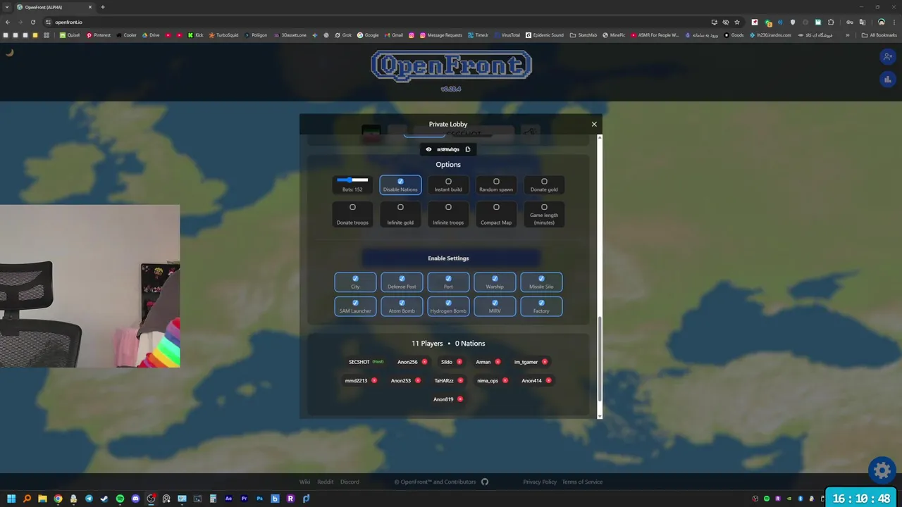Open the Chrome three-dot menu
902x507 pixels.
click(894, 22)
